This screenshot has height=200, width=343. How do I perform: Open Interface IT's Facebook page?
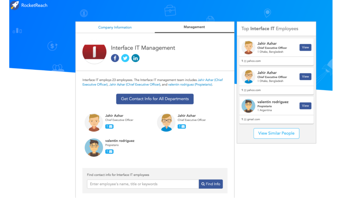(x=115, y=58)
